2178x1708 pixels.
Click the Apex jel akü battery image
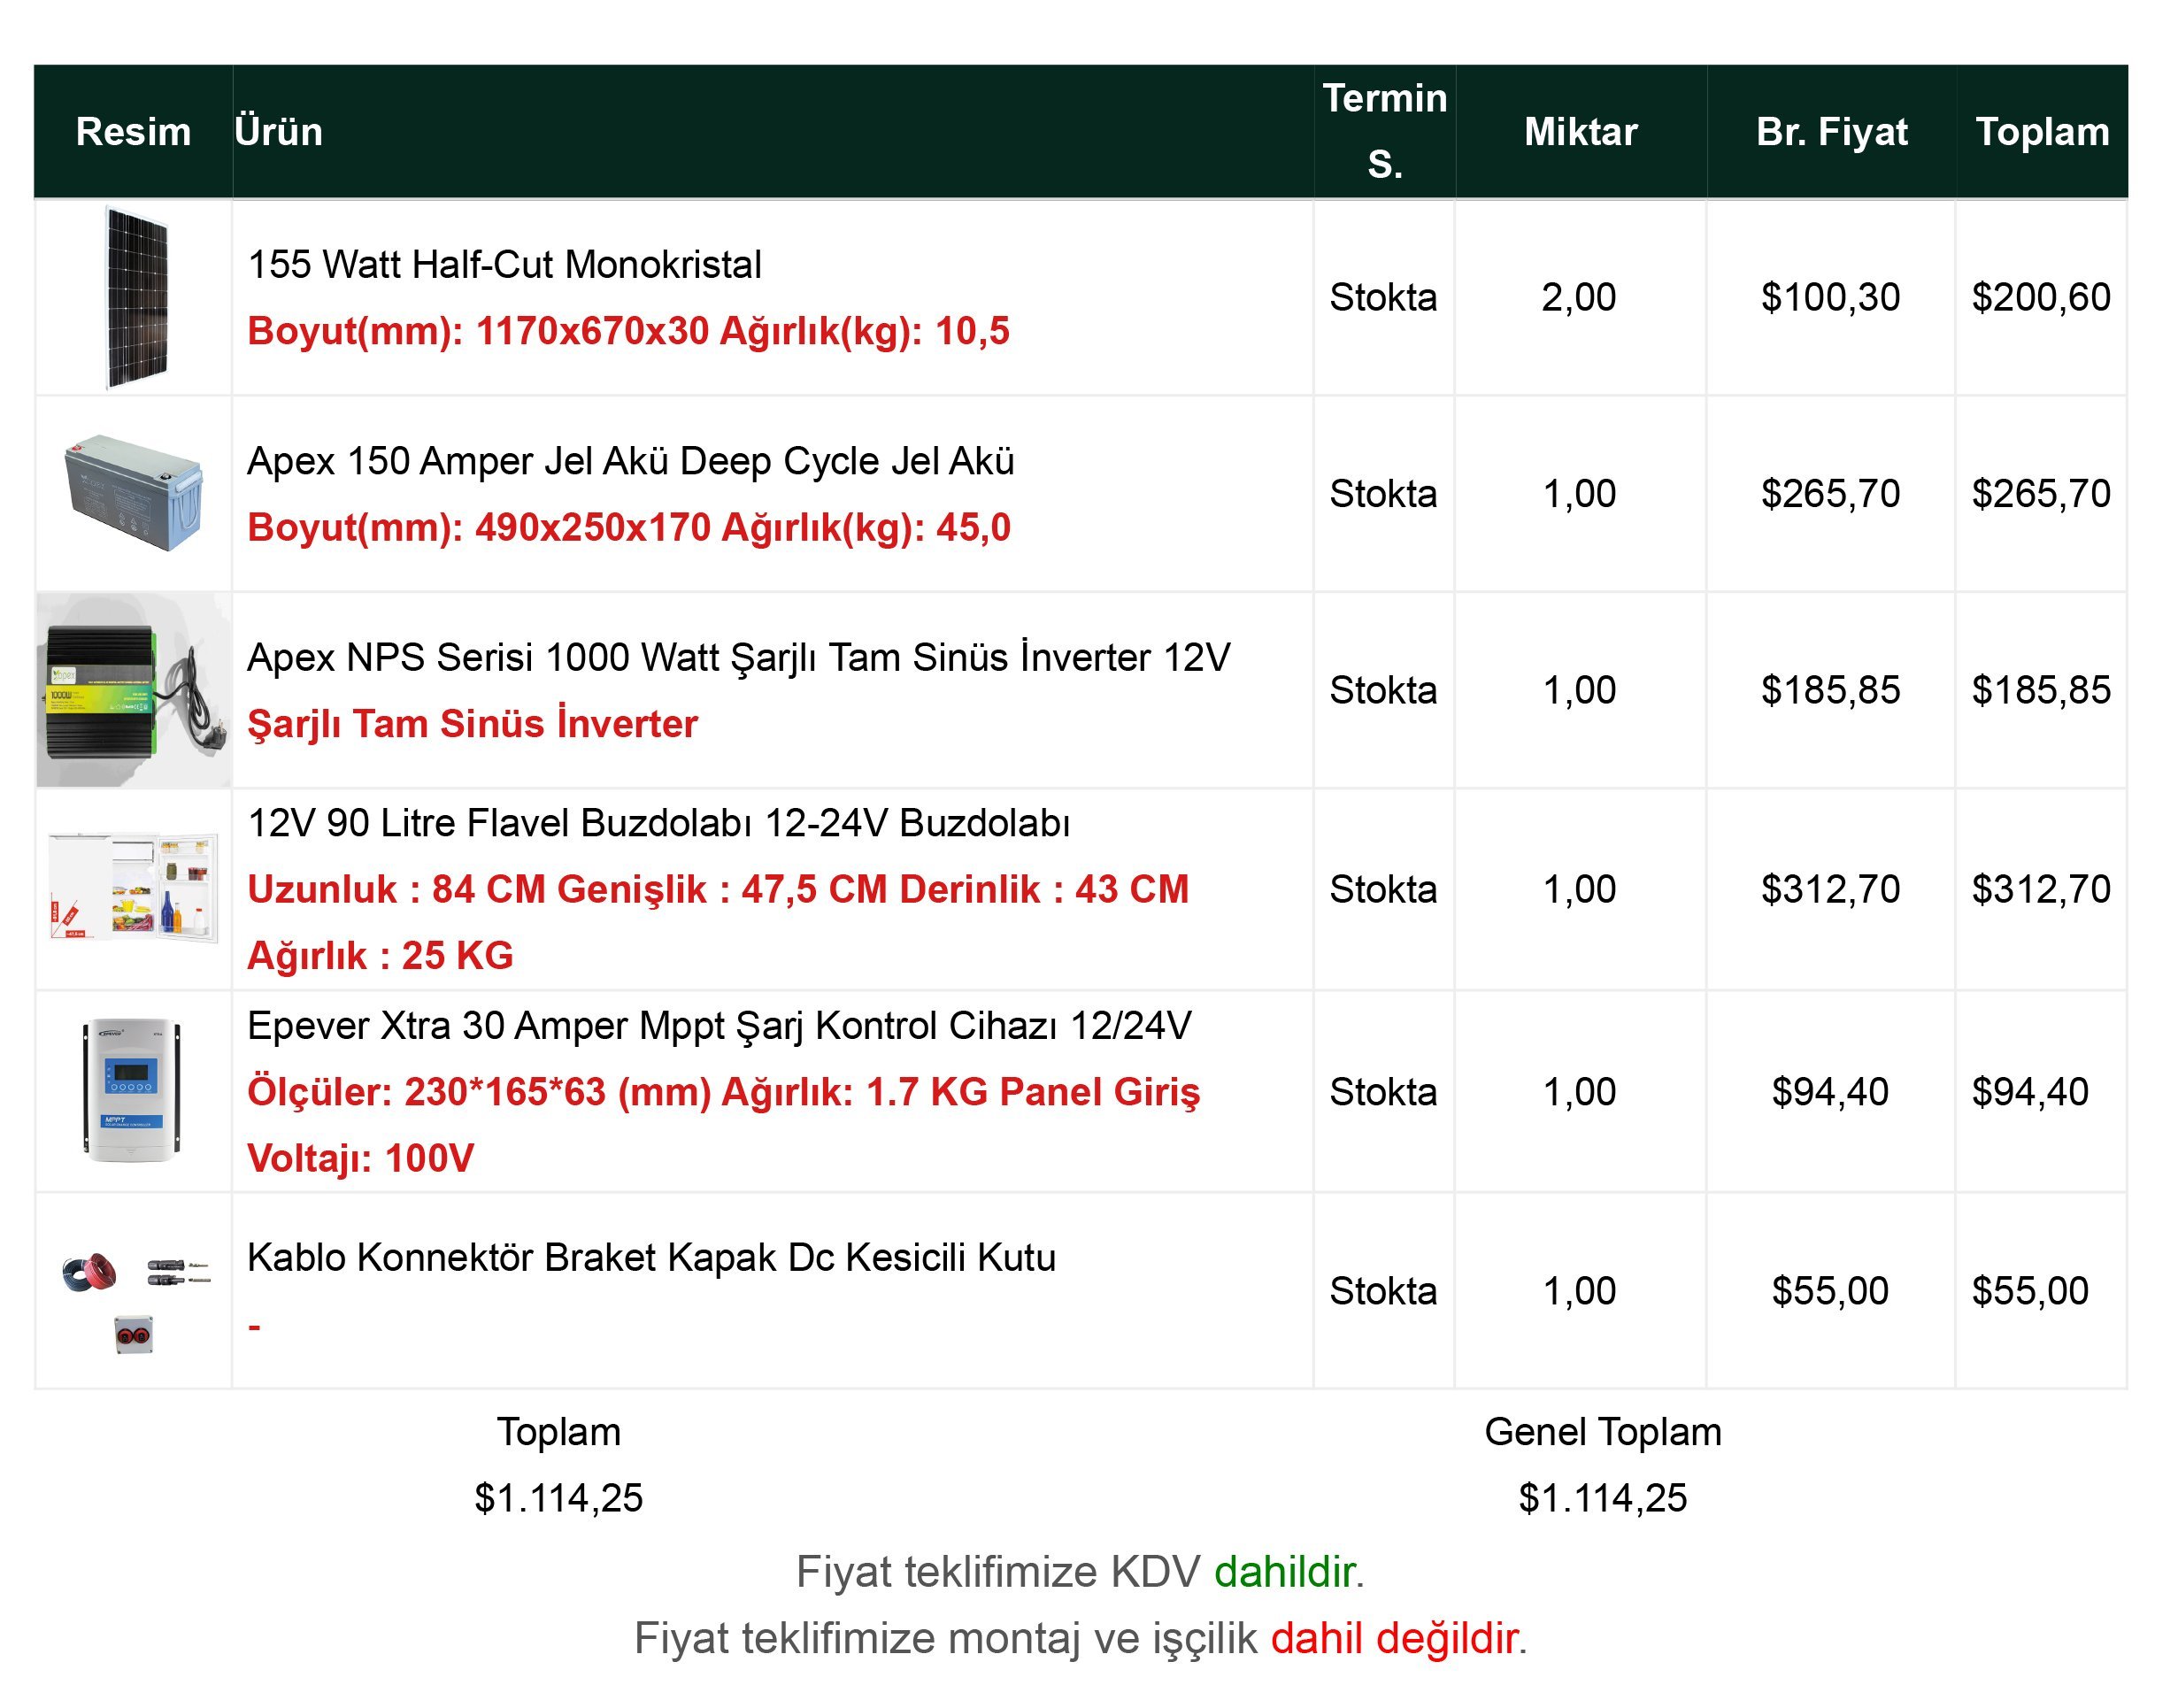pos(133,493)
